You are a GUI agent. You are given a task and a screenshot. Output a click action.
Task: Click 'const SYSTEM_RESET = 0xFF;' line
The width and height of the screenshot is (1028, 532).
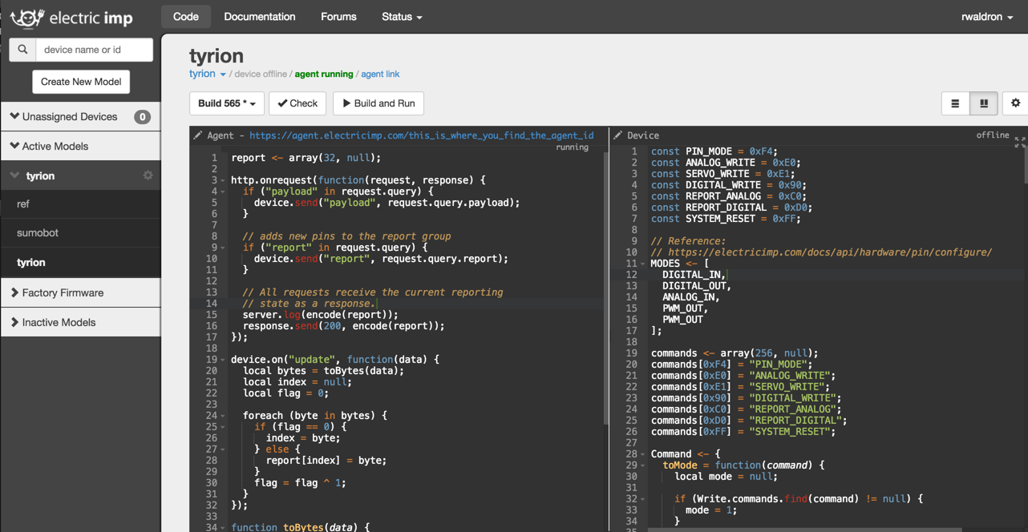coord(726,219)
